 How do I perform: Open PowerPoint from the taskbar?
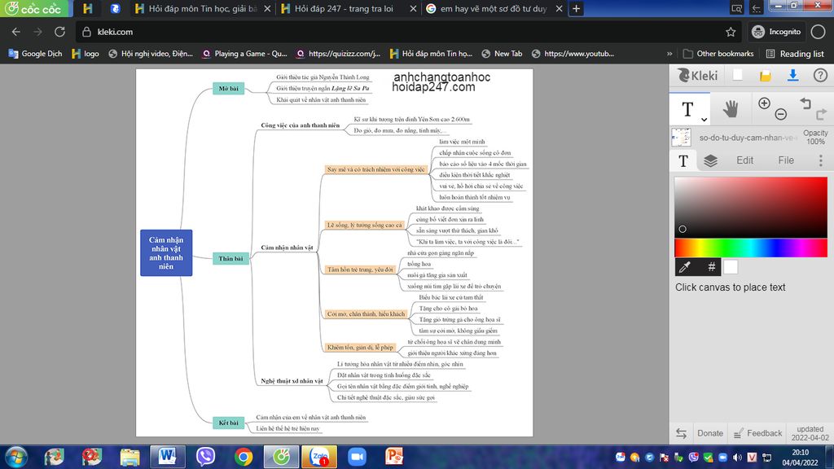(x=394, y=457)
